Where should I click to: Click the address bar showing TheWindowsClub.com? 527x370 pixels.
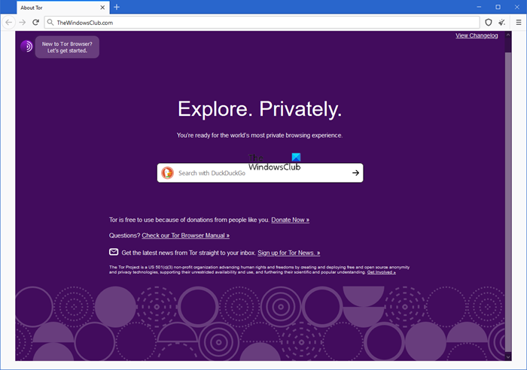(x=262, y=23)
